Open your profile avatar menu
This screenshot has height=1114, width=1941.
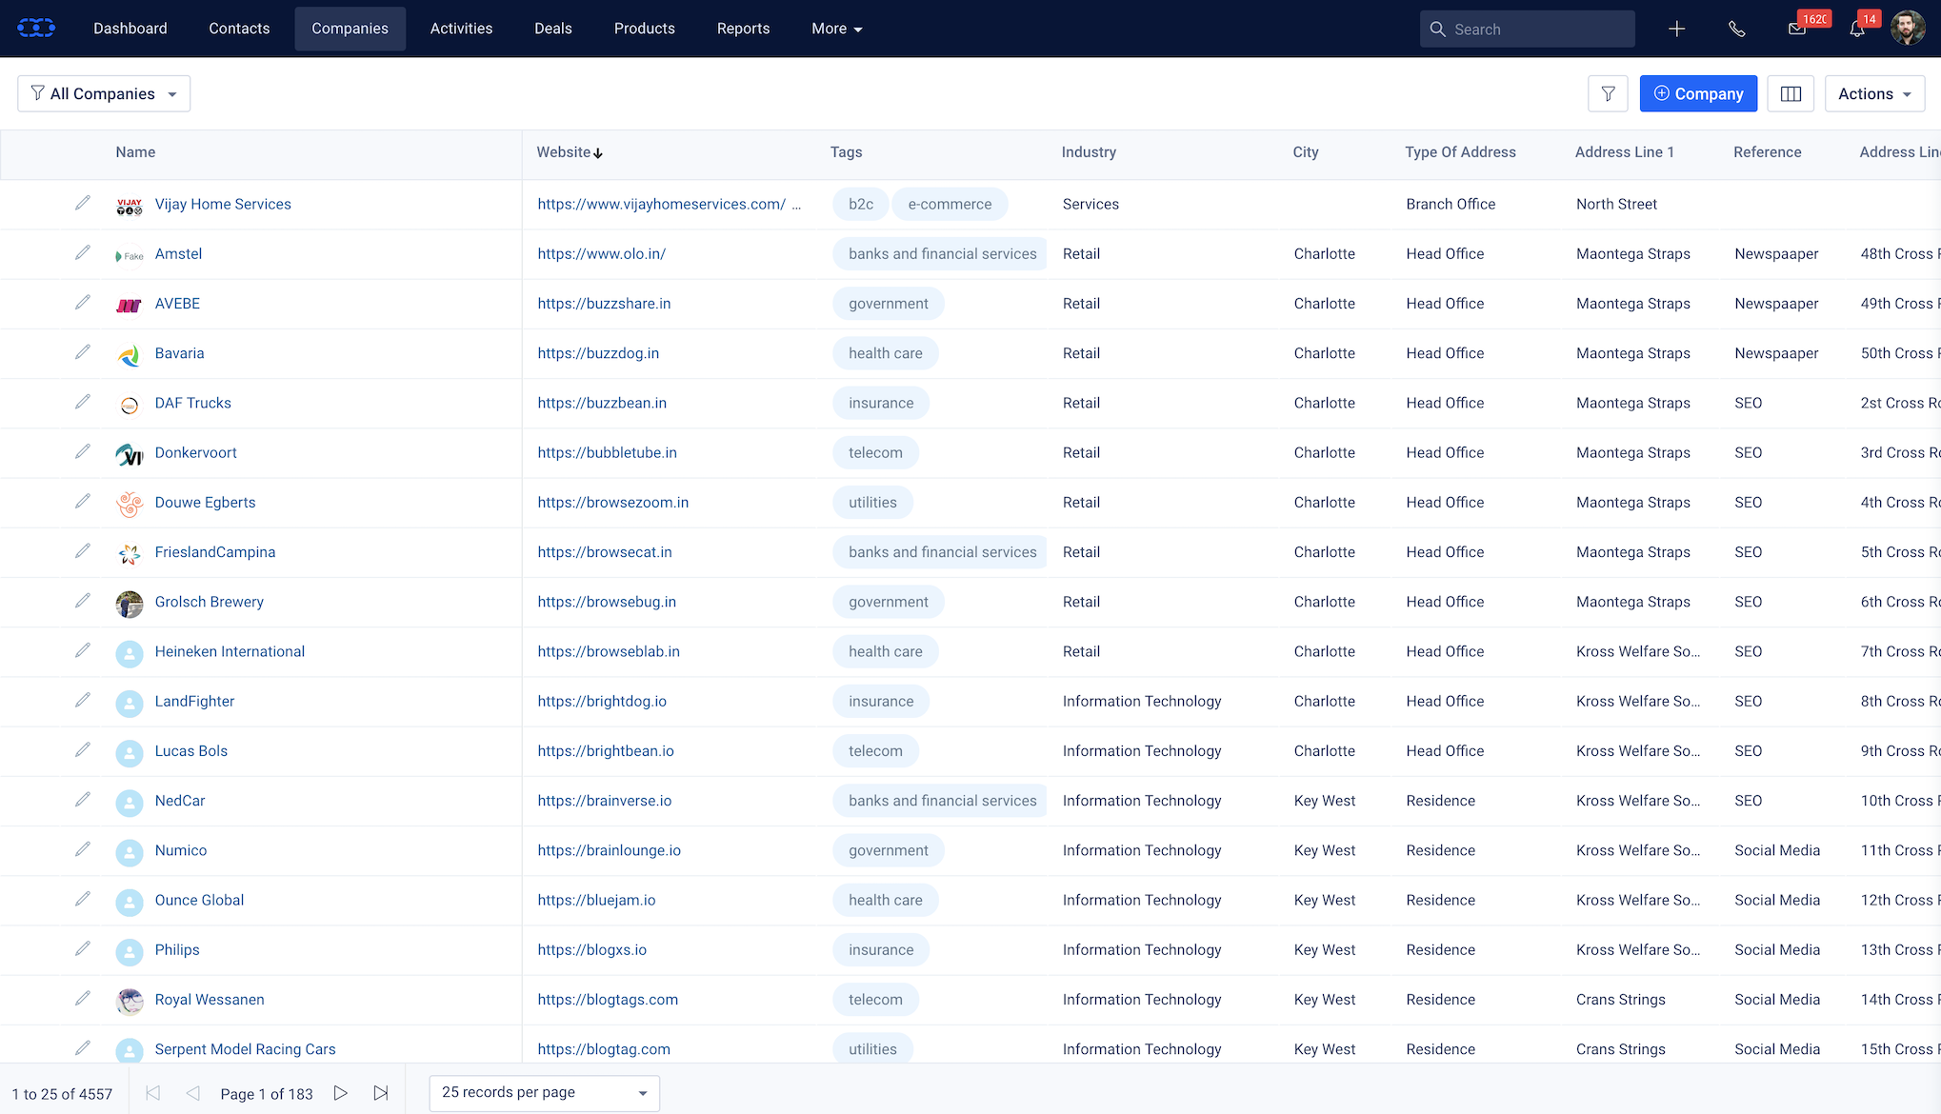click(x=1908, y=28)
